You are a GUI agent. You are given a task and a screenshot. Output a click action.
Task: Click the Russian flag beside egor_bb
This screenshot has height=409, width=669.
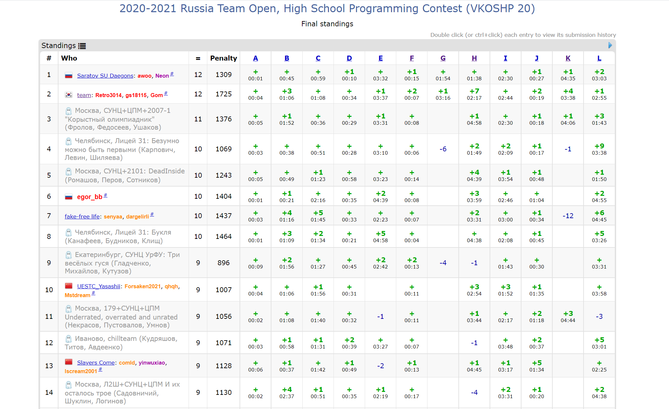point(69,197)
